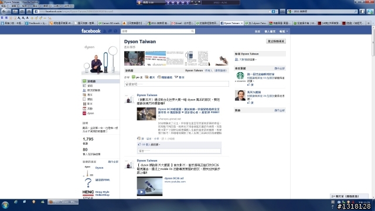
Task: Open the account dropdown in Facebook header
Action: (284, 31)
